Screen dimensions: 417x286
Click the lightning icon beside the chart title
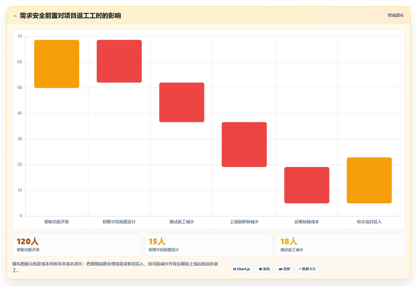pyautogui.click(x=15, y=16)
